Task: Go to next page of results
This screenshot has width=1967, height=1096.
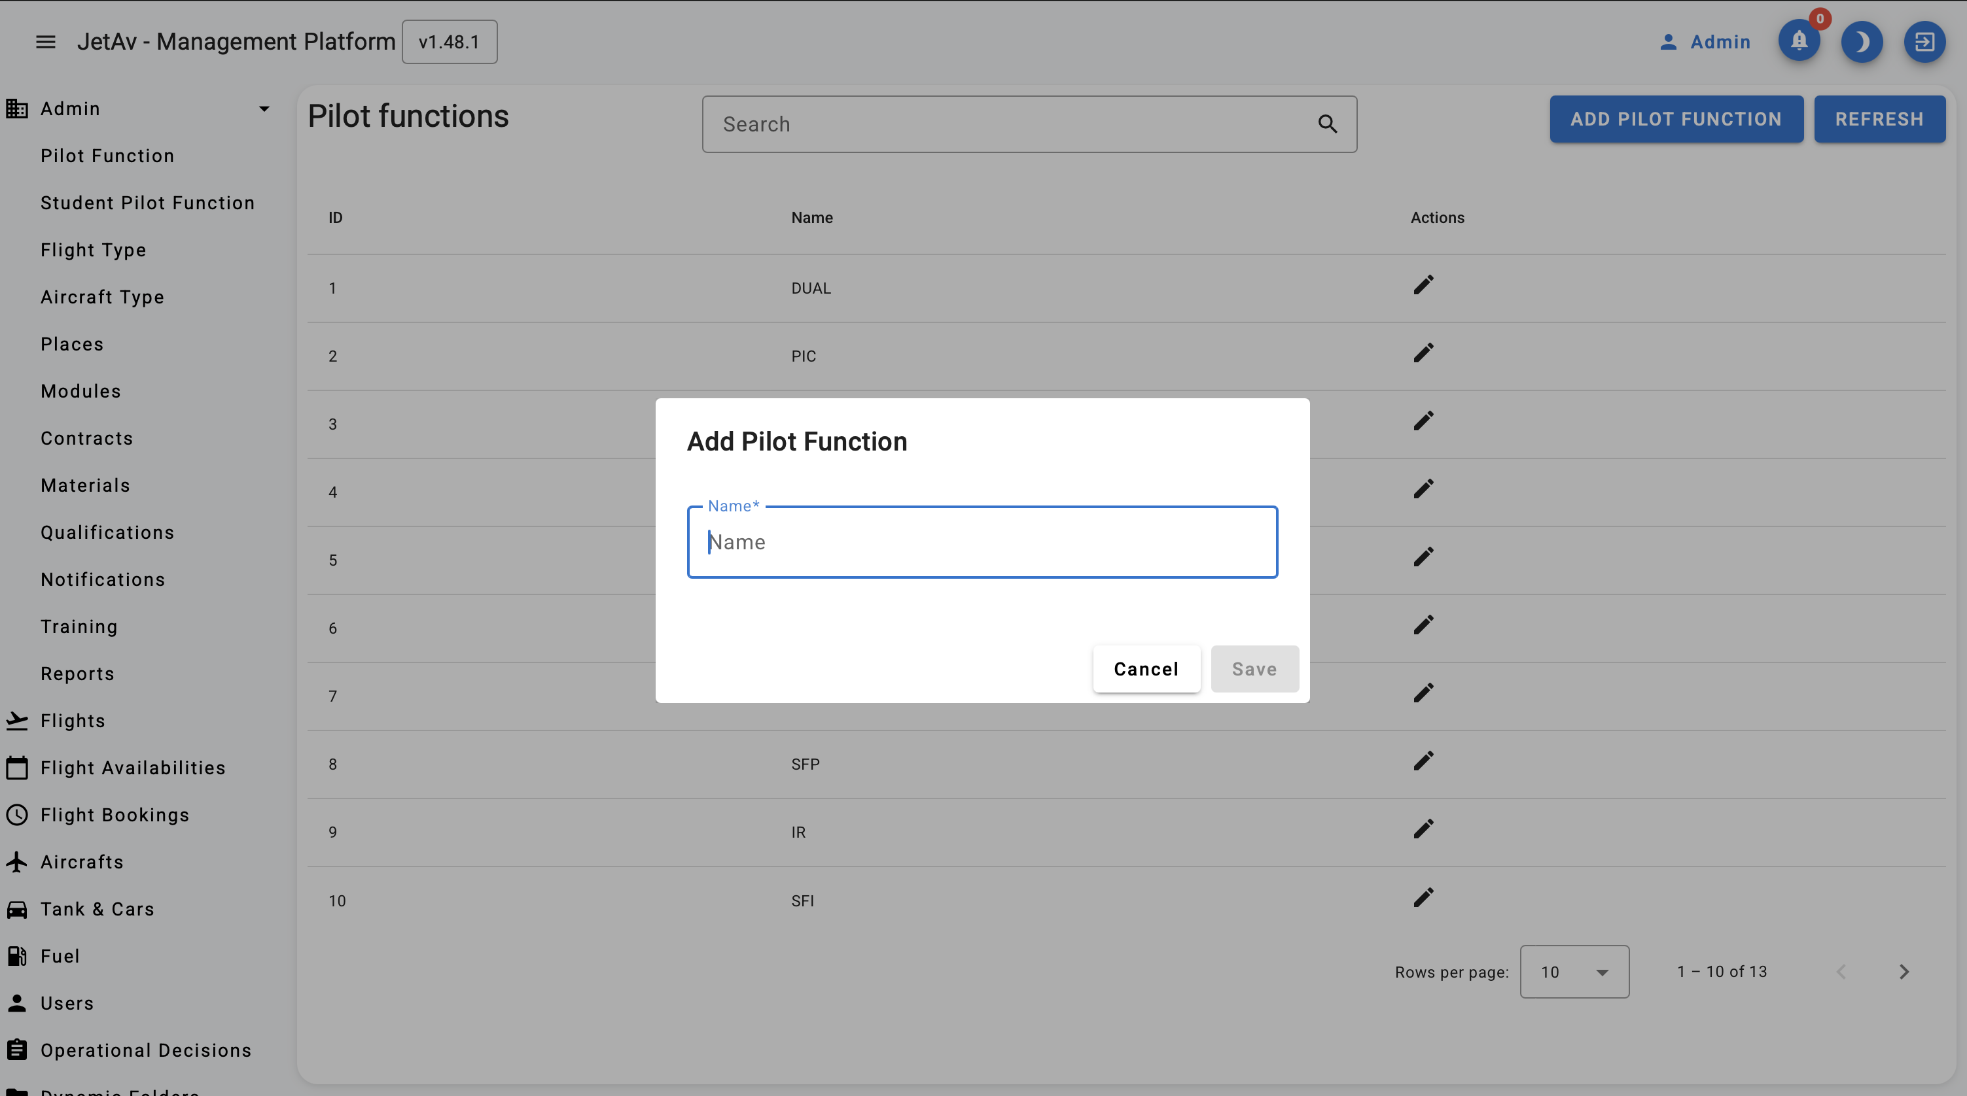Action: click(1903, 972)
